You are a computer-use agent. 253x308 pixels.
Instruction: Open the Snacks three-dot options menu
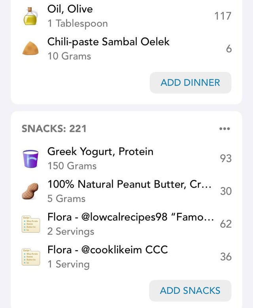(x=225, y=129)
